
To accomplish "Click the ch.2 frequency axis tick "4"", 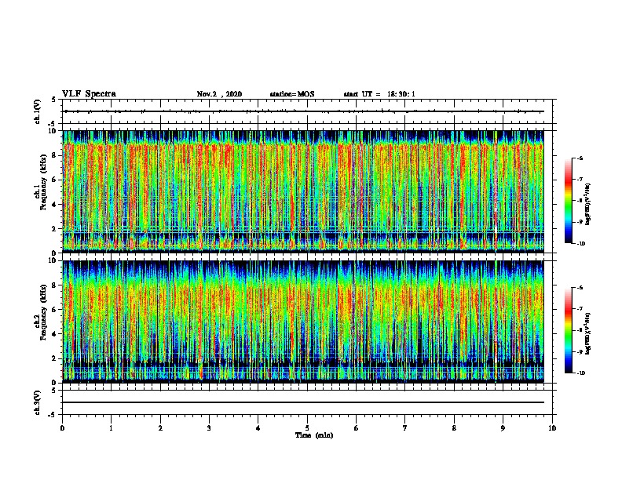I will point(54,334).
